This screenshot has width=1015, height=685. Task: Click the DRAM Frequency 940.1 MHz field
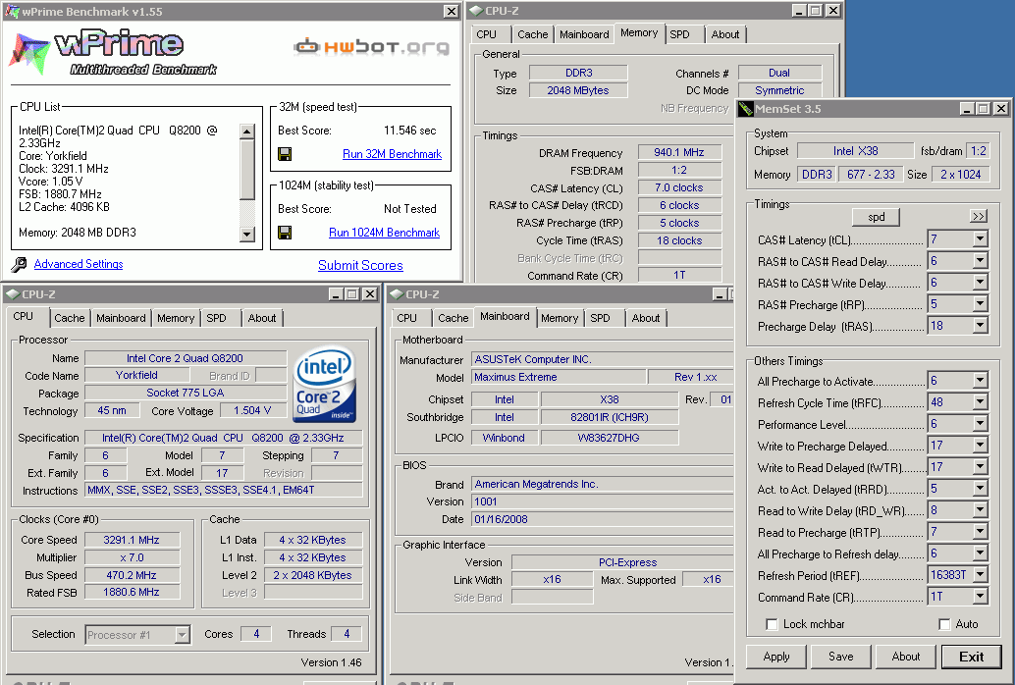[x=679, y=152]
